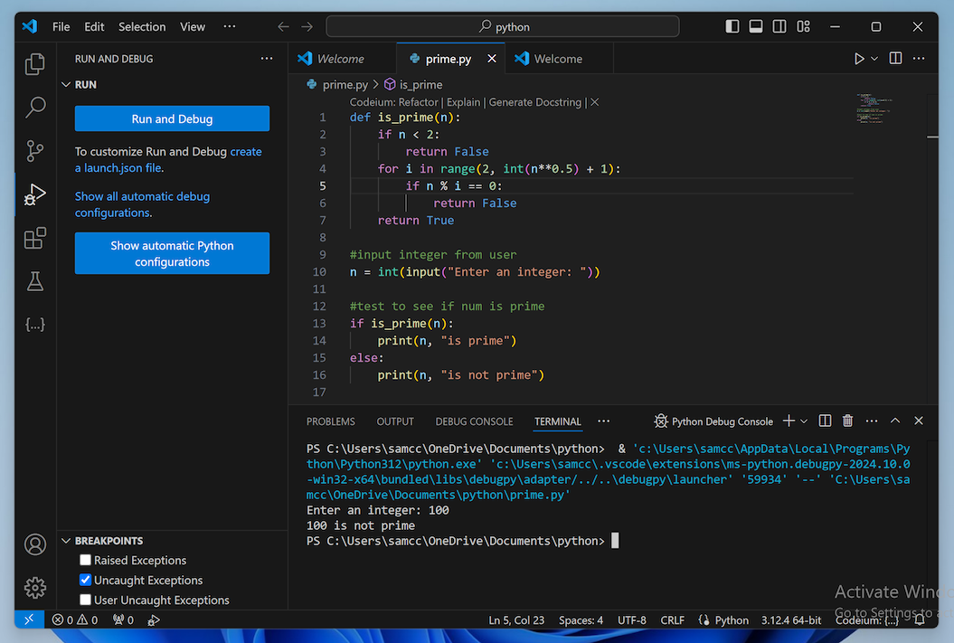The image size is (954, 643).
Task: Open the Testing flask icon
Action: coord(35,281)
